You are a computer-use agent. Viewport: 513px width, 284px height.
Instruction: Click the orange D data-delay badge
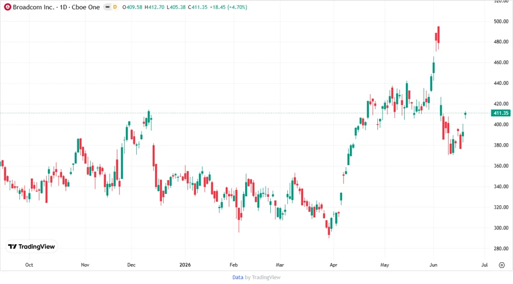coord(115,7)
